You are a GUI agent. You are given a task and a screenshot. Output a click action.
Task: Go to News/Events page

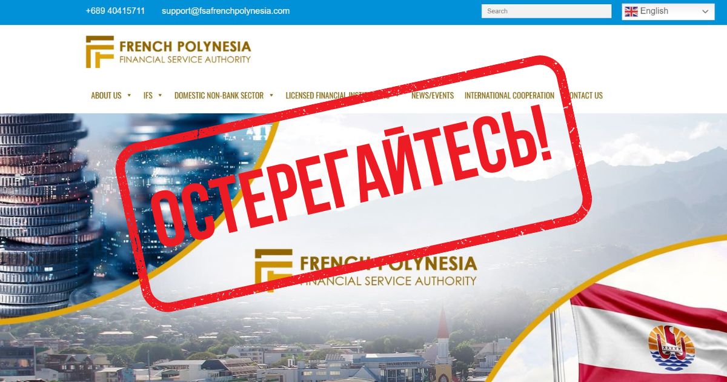(x=433, y=95)
